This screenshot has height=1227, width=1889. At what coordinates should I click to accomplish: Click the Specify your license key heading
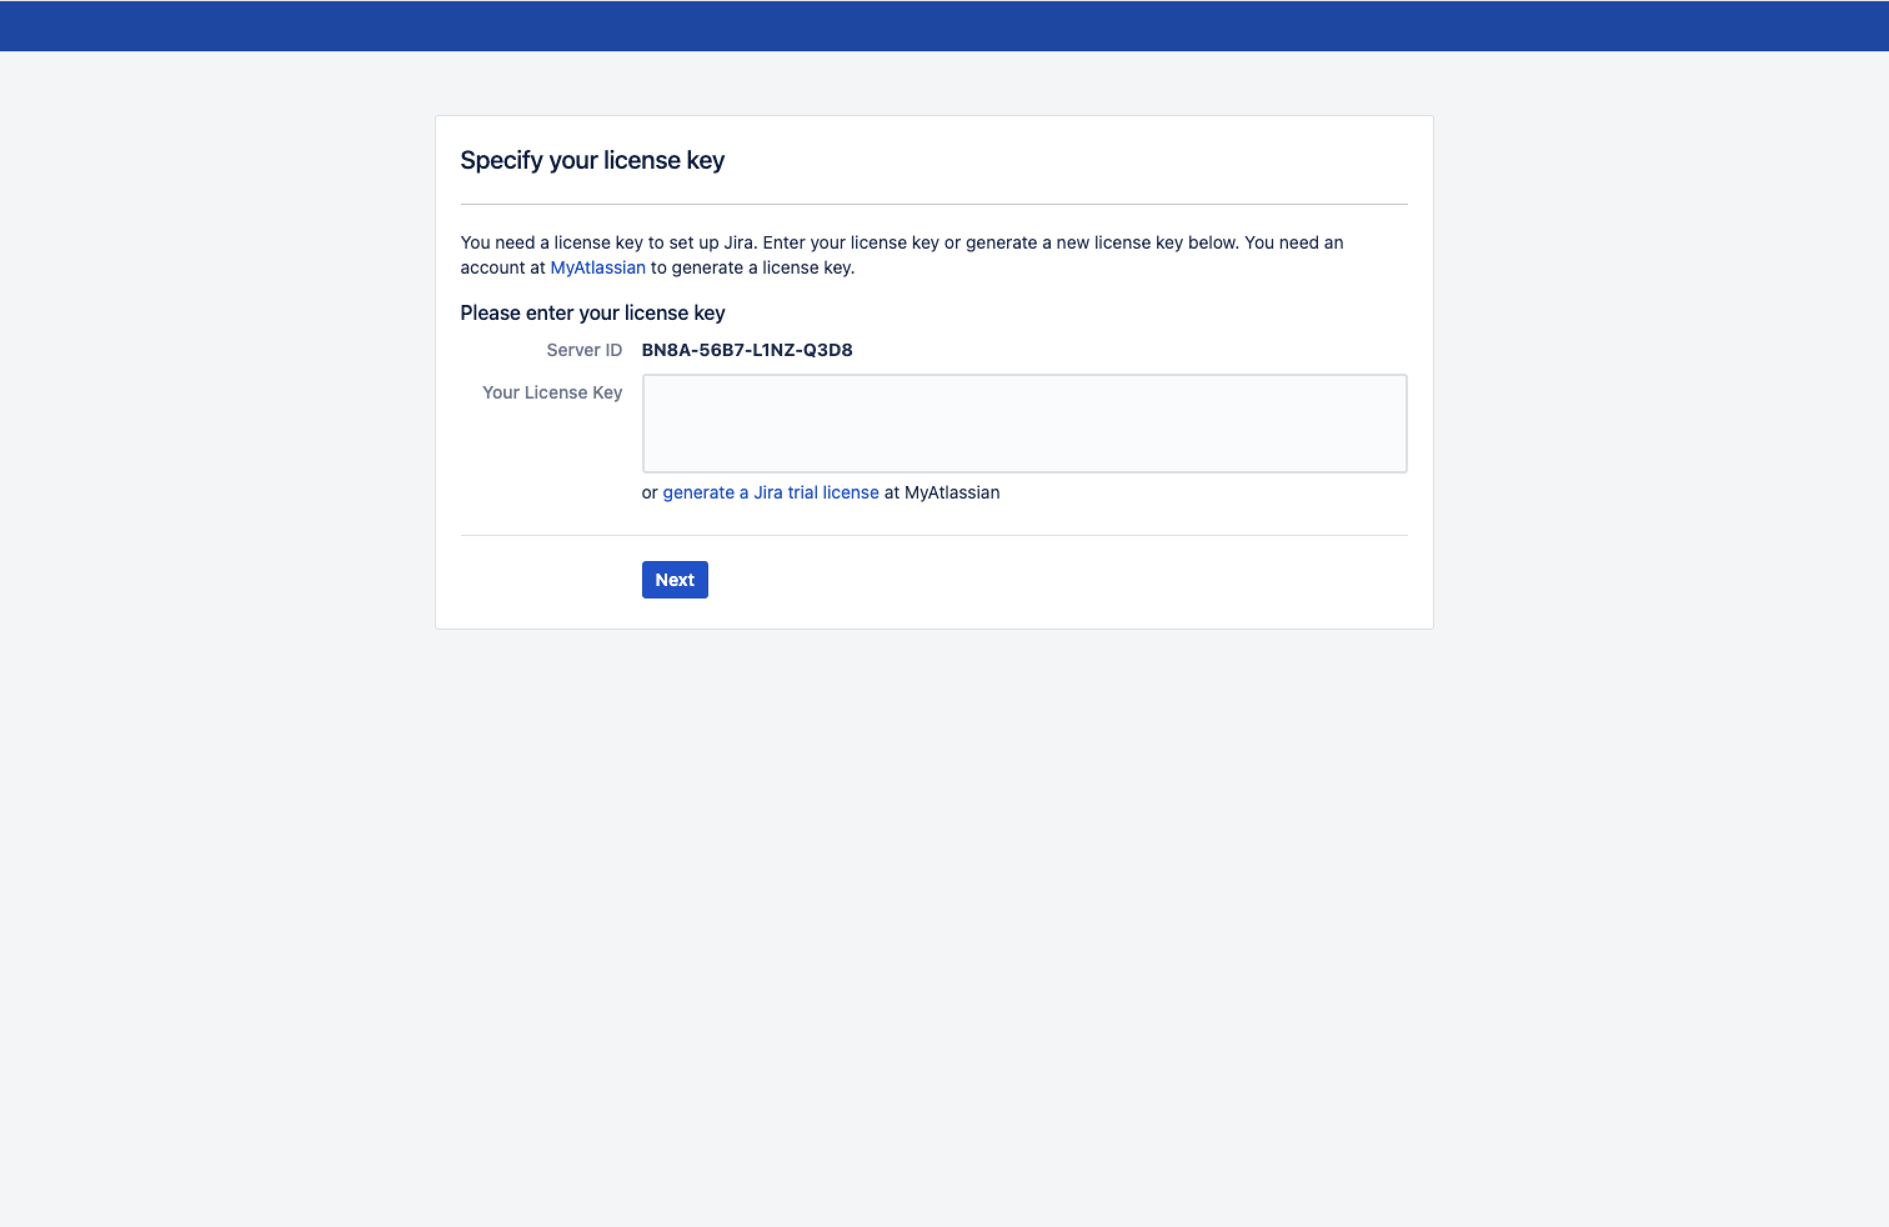click(592, 161)
